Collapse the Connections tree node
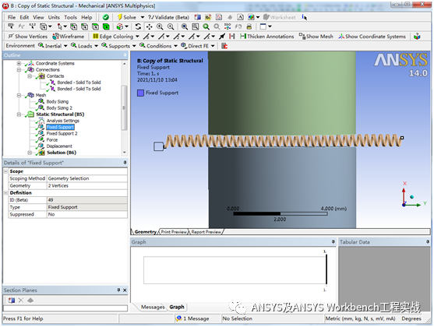 coord(19,70)
